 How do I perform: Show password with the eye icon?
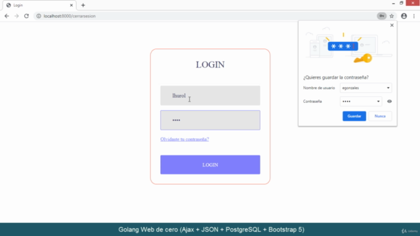389,102
